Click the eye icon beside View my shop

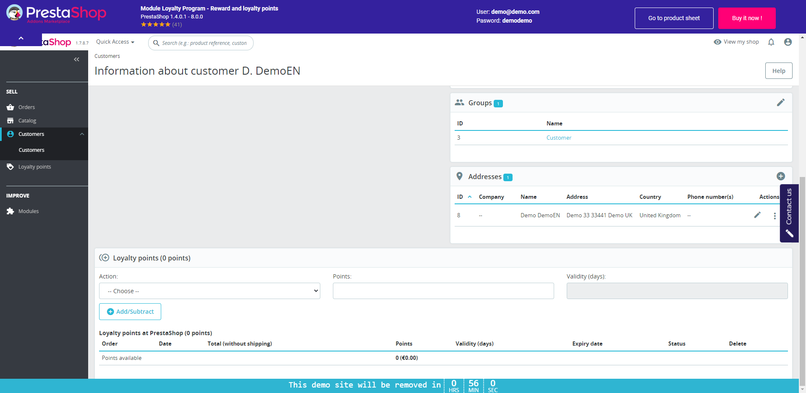point(717,42)
